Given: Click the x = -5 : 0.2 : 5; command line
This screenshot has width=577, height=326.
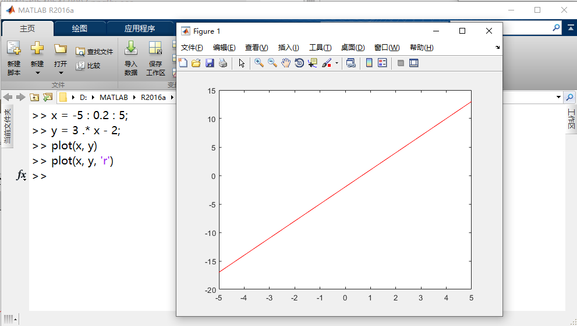Looking at the screenshot, I should [90, 116].
